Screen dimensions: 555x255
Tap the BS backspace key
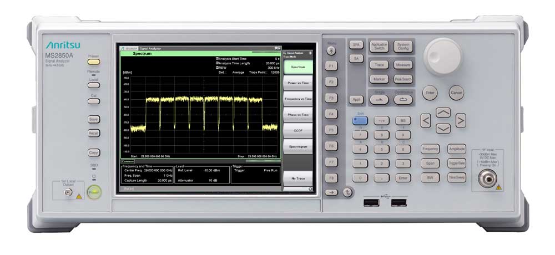point(403,121)
